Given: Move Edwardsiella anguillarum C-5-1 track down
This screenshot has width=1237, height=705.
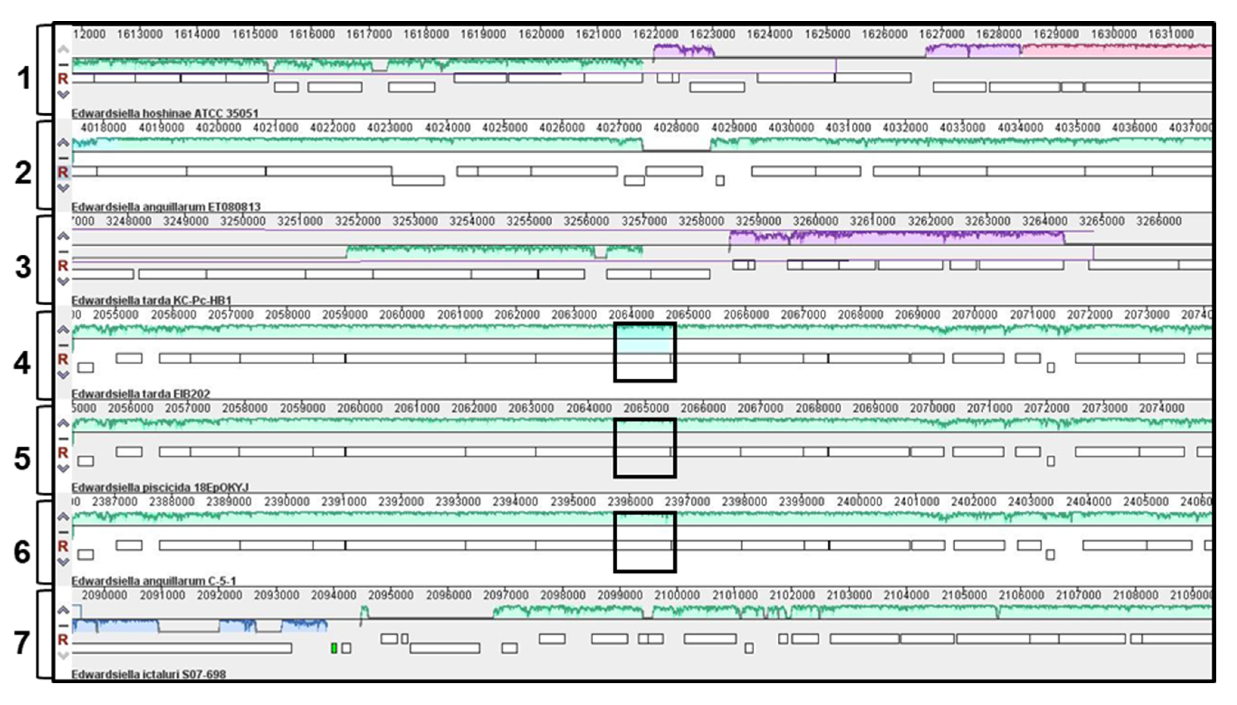Looking at the screenshot, I should (x=63, y=562).
